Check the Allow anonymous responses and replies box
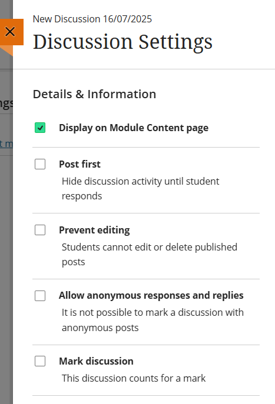Viewport: 275px width, 404px height. pos(40,296)
